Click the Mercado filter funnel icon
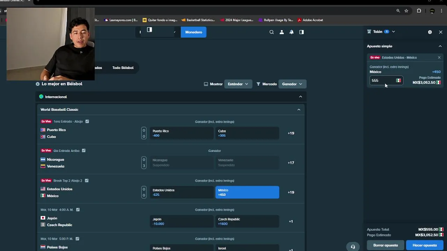Screen dimensions: 447x251 point(258,84)
